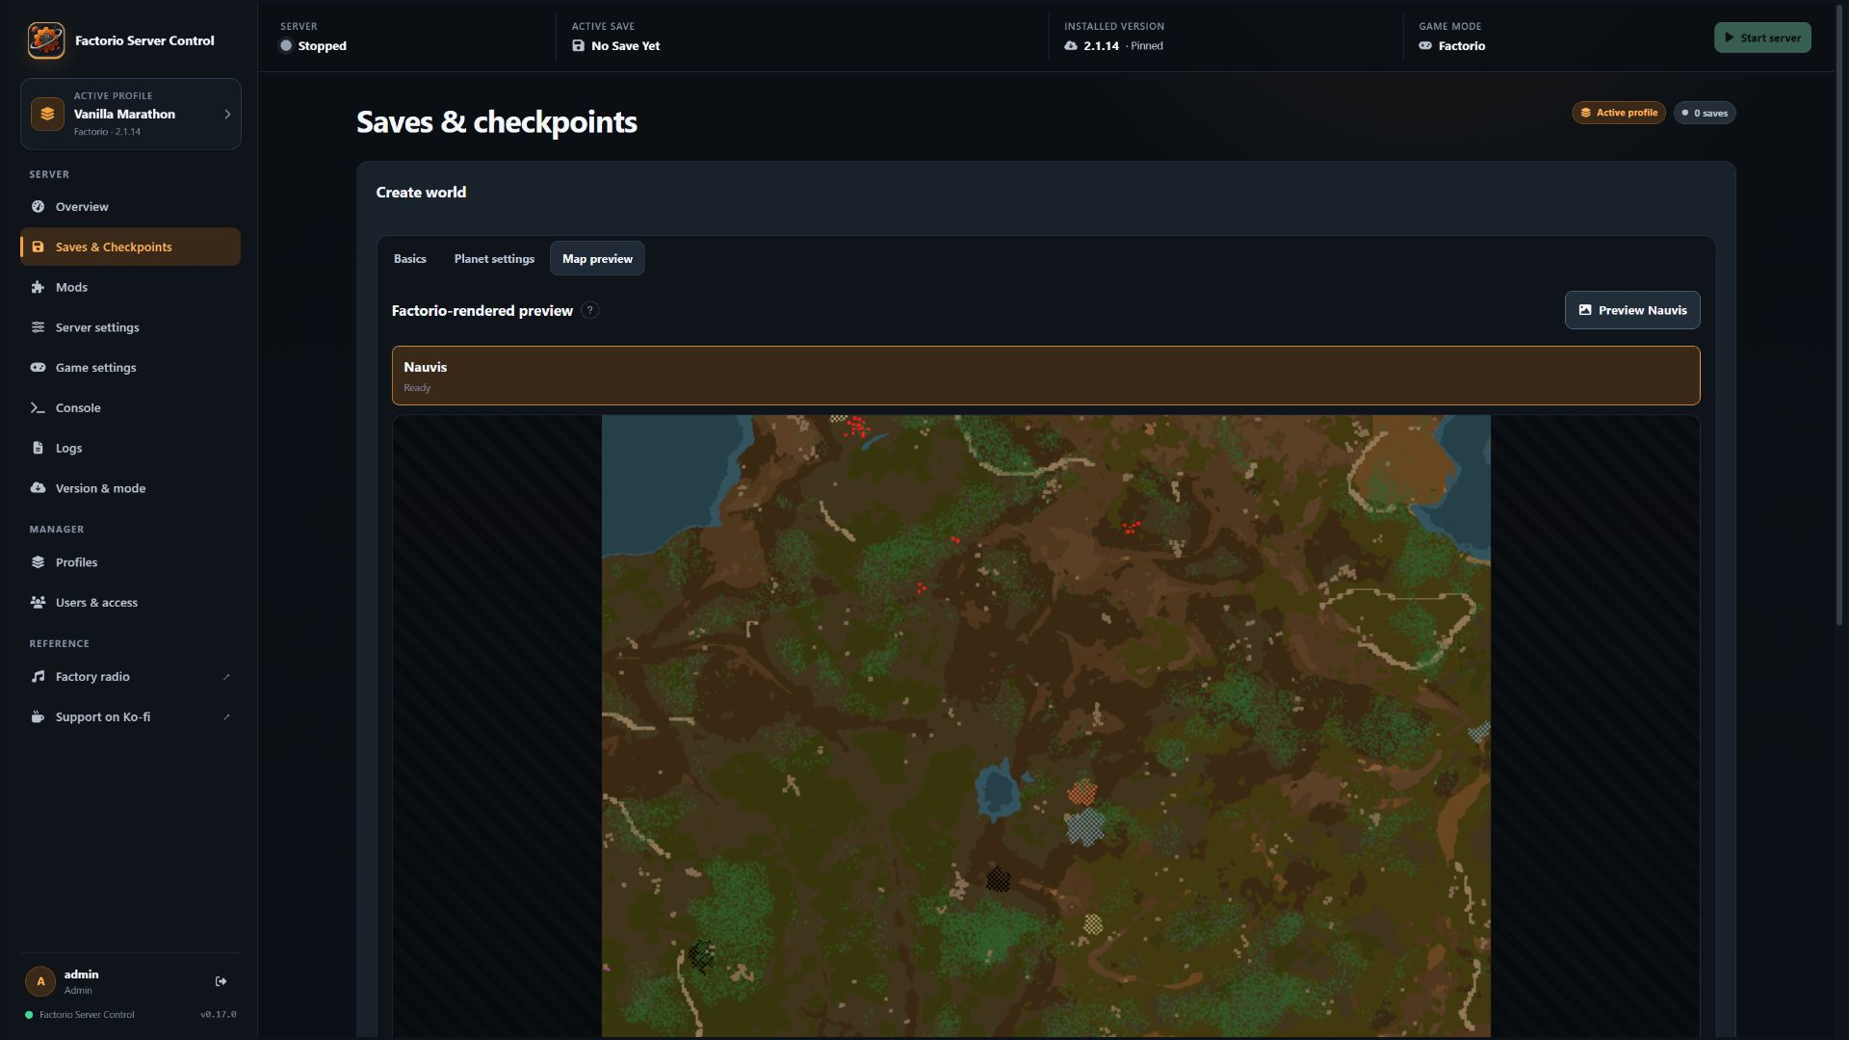Viewport: 1849px width, 1040px height.
Task: Click the Start server button
Action: click(x=1762, y=38)
